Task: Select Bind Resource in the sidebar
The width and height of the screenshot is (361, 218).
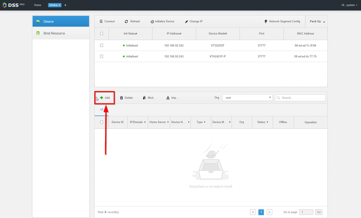Action: pos(61,33)
